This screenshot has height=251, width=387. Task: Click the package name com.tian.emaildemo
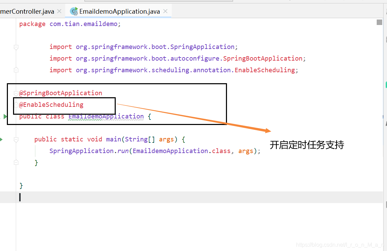[x=83, y=24]
